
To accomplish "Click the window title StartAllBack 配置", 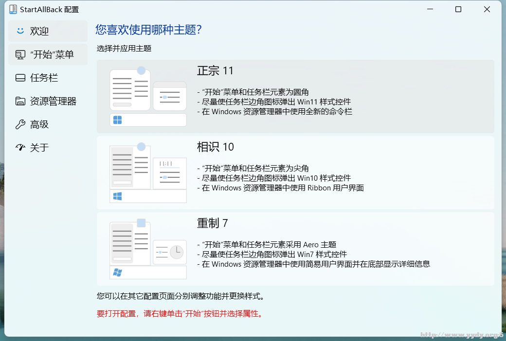I will pos(49,10).
